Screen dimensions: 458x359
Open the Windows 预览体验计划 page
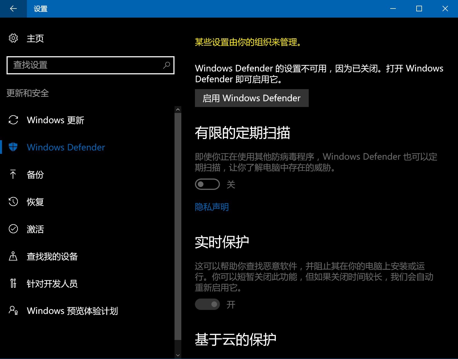pyautogui.click(x=72, y=310)
